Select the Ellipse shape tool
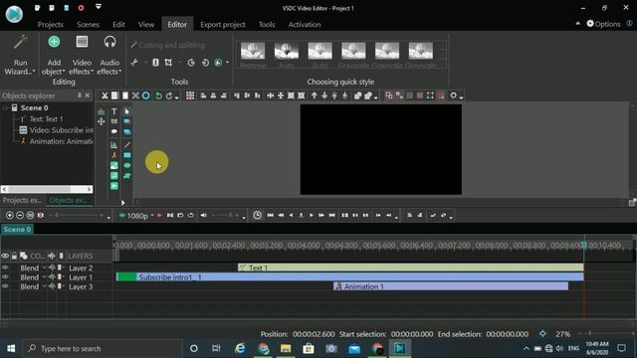This screenshot has height=358, width=637. pos(127,166)
